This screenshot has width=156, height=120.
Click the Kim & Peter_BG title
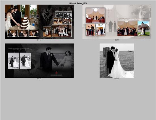(78, 3)
